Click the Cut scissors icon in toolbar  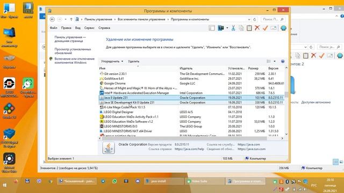pyautogui.click(x=233, y=28)
